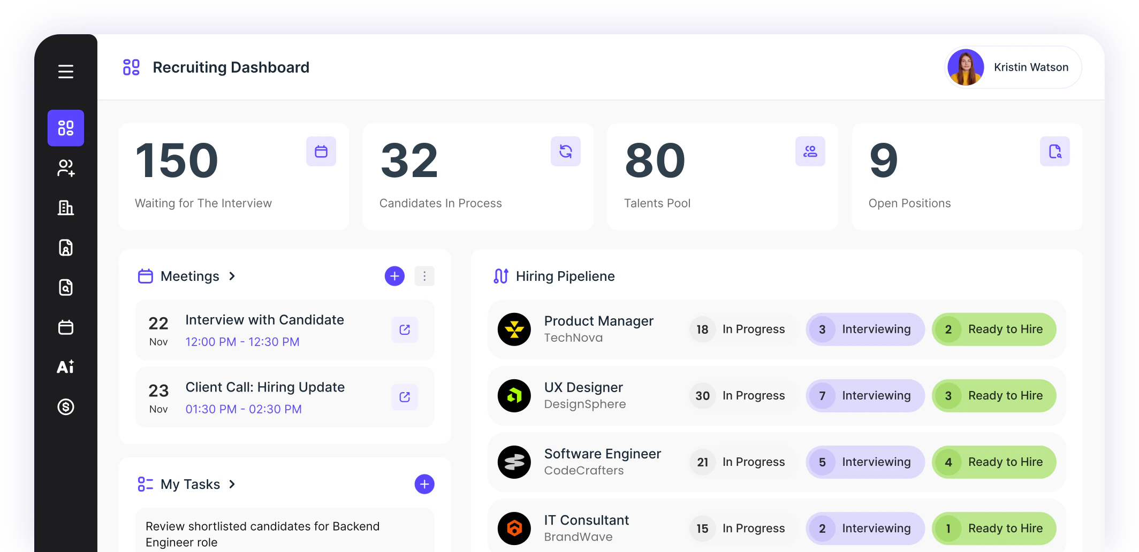
Task: Click the Hiring Pipeliene heading
Action: click(565, 276)
